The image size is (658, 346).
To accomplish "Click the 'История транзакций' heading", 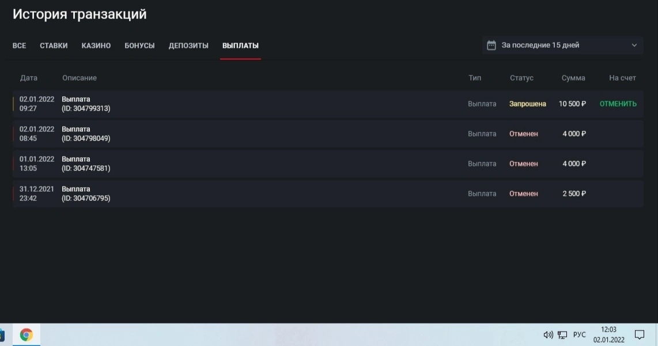I will click(80, 14).
